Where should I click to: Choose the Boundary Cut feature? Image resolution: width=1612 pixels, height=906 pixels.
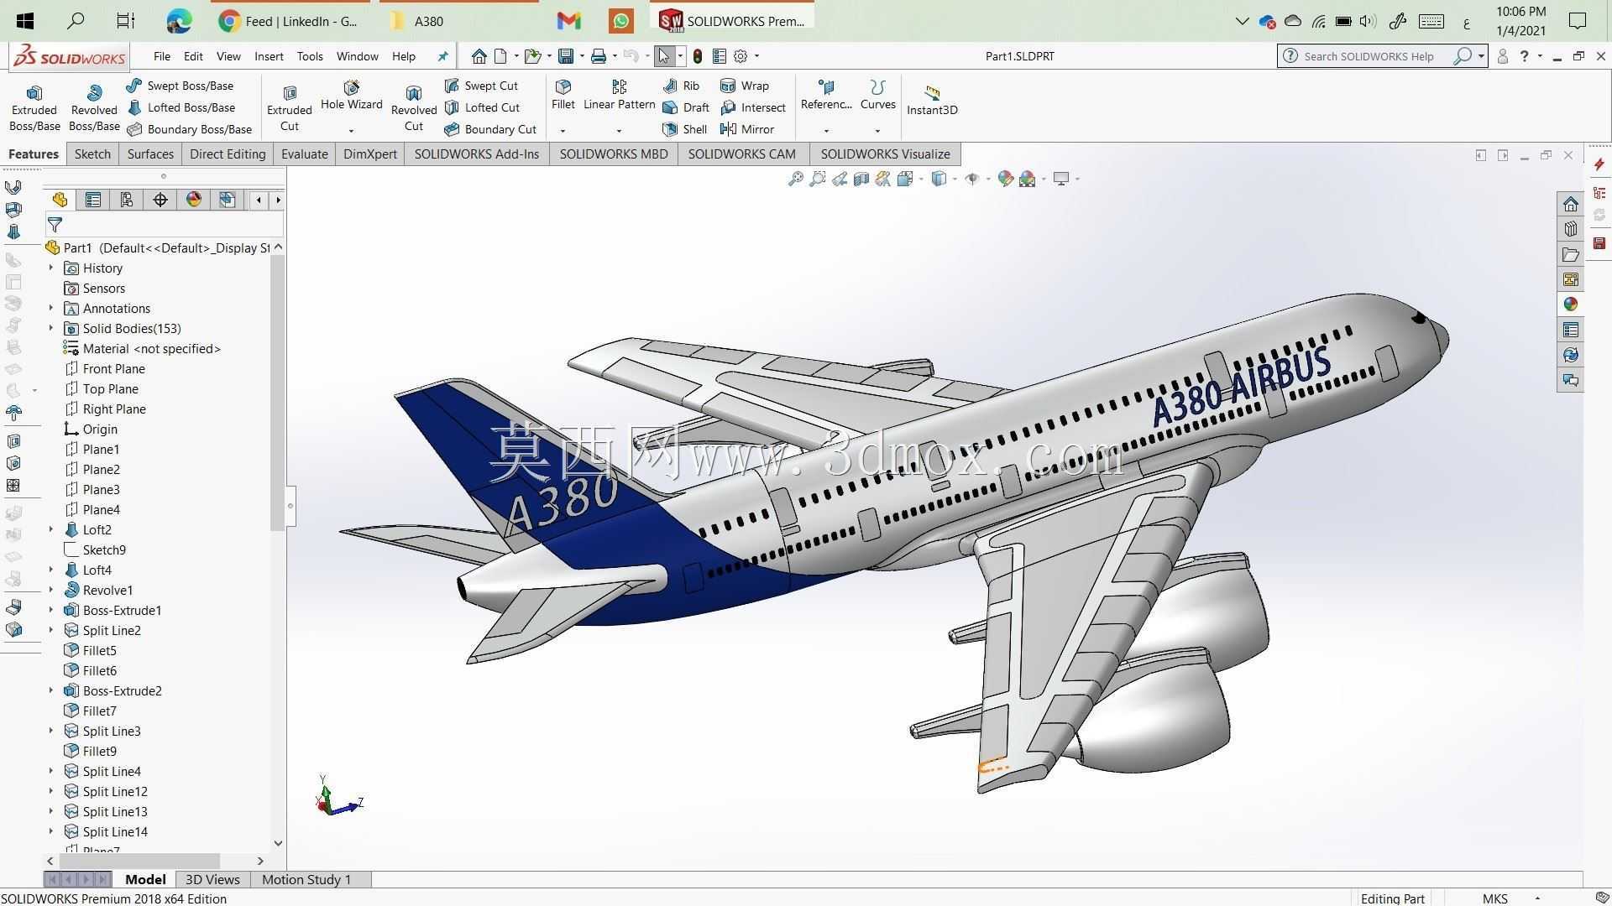(491, 129)
